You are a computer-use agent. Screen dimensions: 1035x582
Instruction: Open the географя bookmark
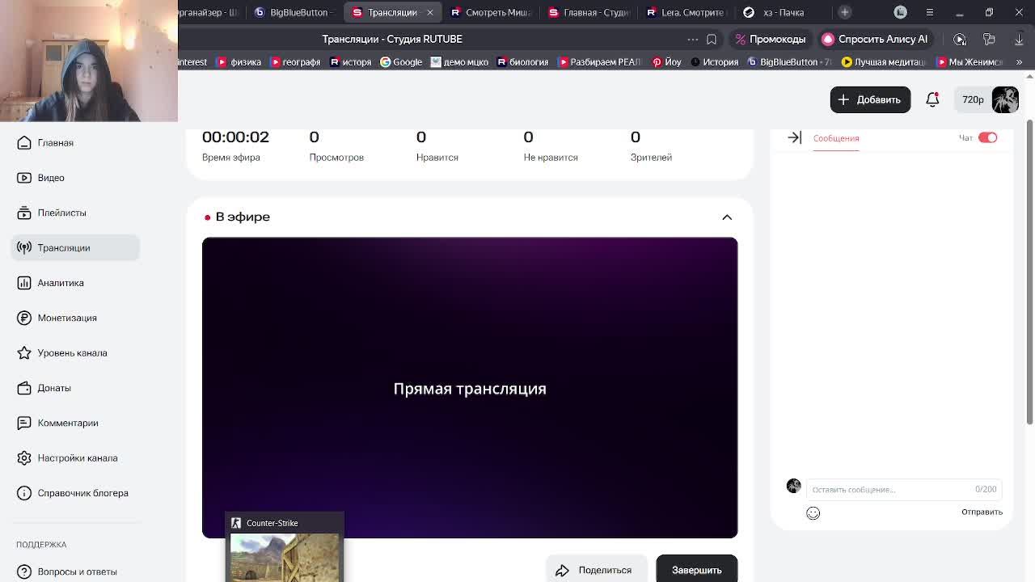(x=295, y=61)
